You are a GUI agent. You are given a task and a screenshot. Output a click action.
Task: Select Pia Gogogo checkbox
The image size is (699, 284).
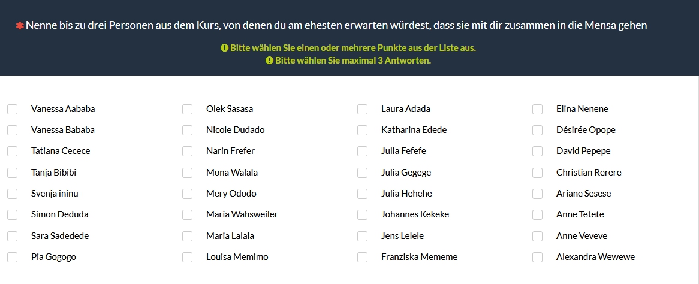12,257
